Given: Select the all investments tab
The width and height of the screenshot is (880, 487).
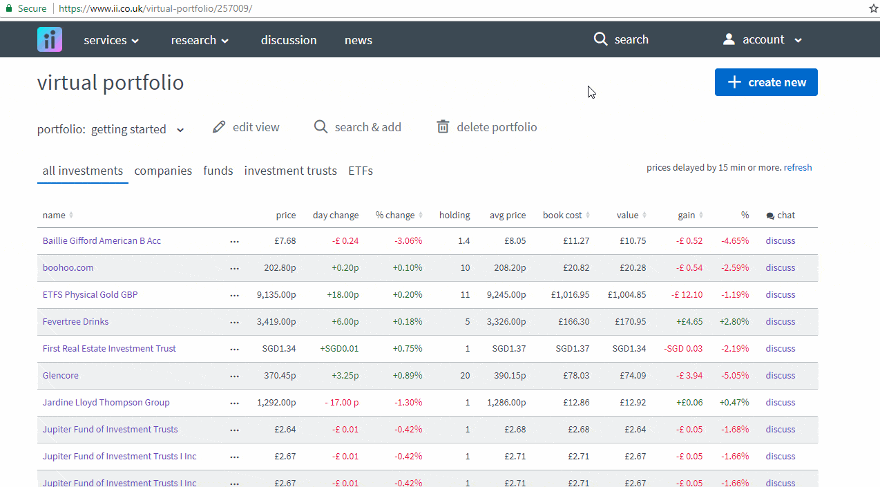Looking at the screenshot, I should [x=83, y=171].
